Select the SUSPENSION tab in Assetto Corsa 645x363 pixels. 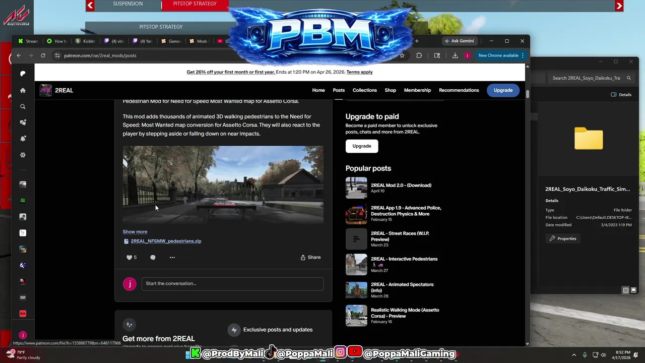tap(127, 4)
